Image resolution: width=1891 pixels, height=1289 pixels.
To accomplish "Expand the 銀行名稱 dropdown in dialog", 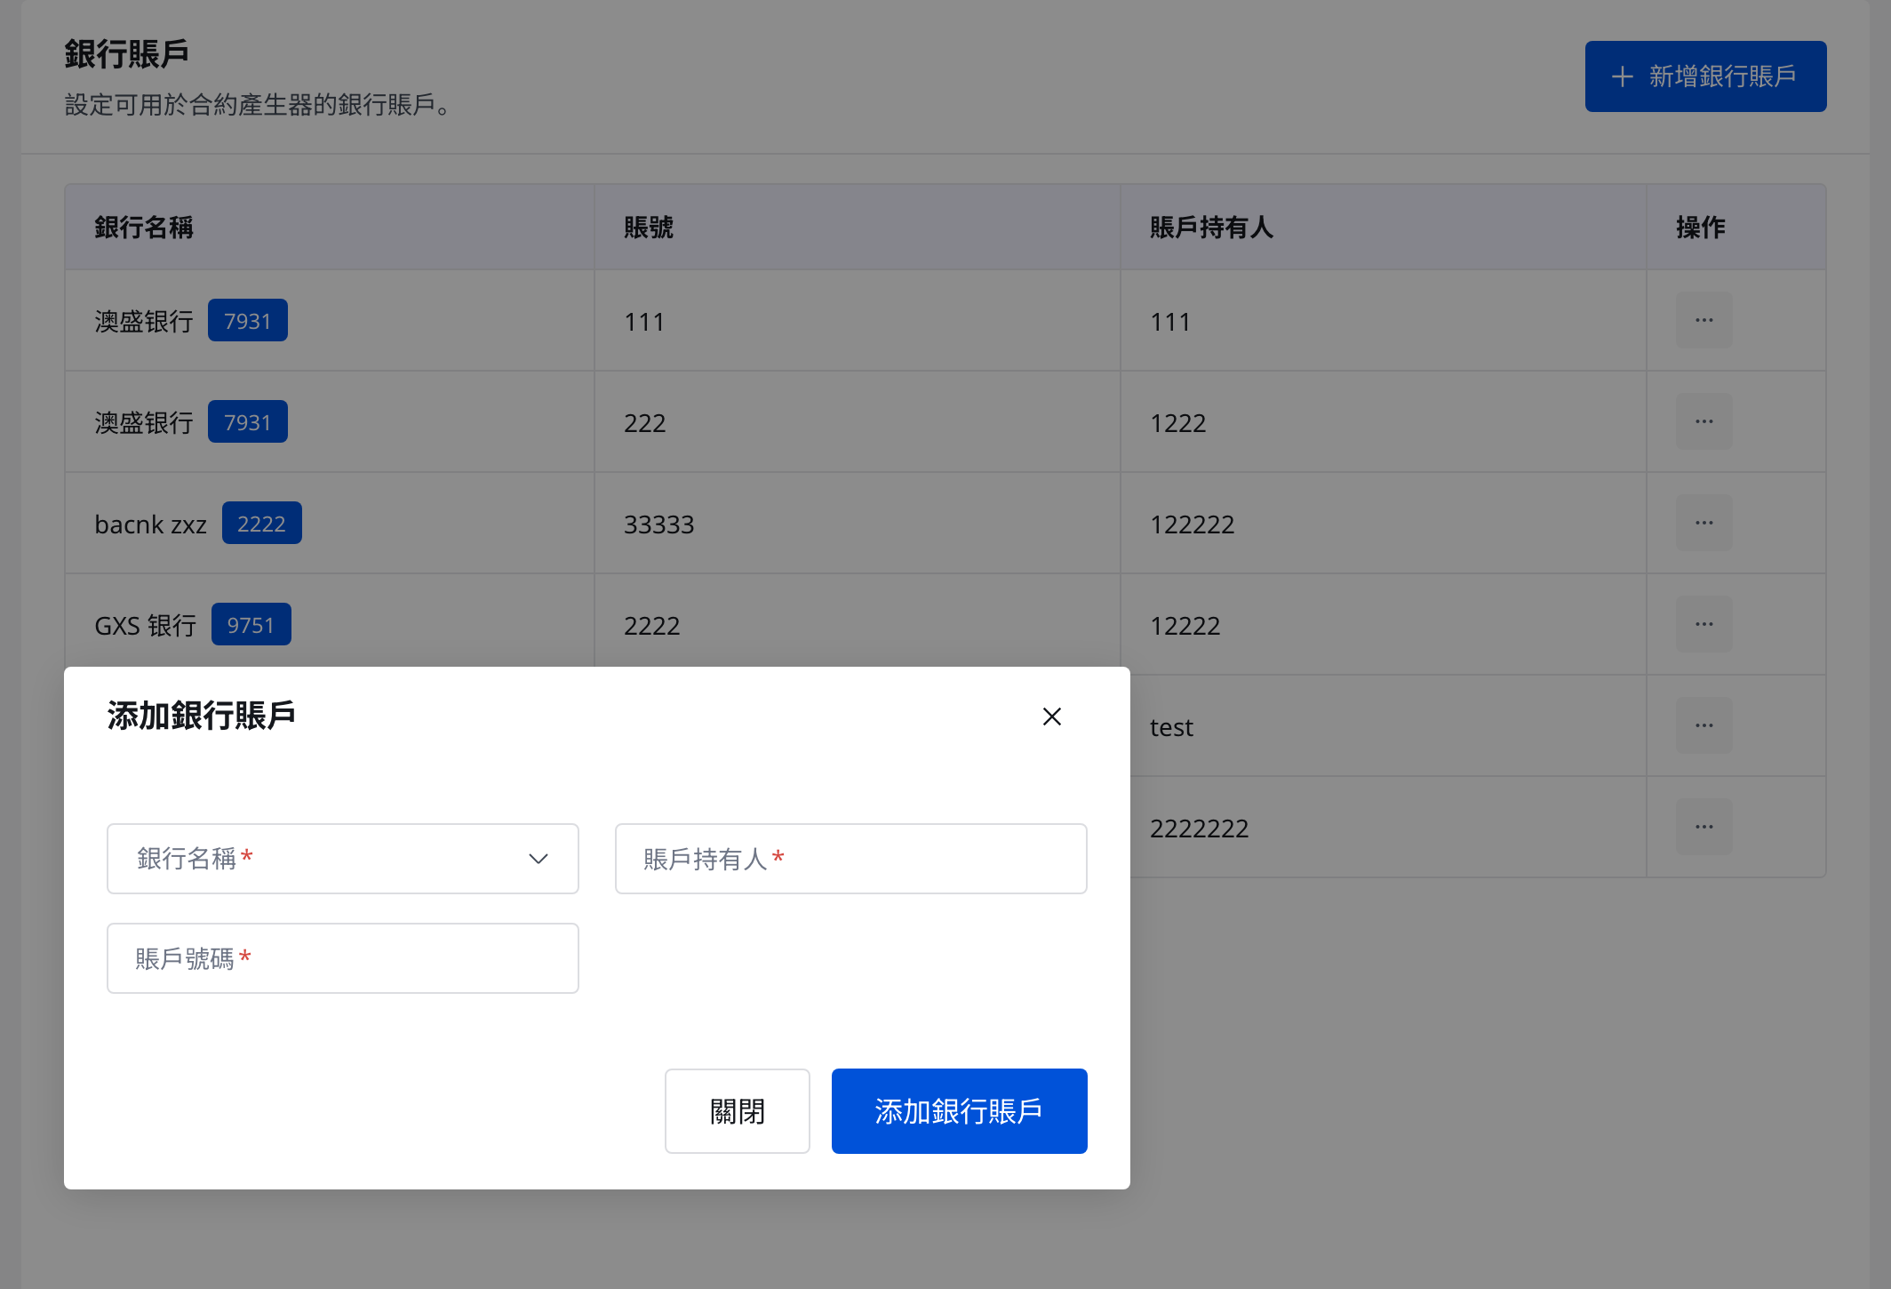I will click(x=343, y=859).
